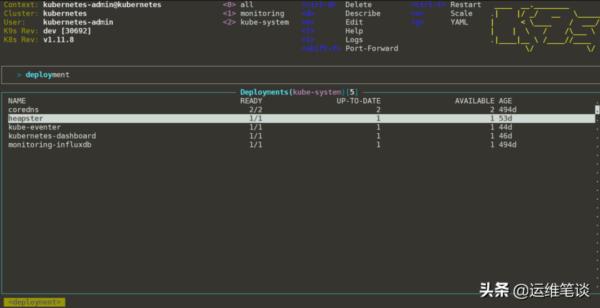The height and width of the screenshot is (308, 600).
Task: Click coredns age value 494d
Action: coord(507,110)
